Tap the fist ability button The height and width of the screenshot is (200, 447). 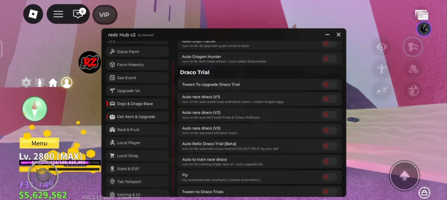(x=413, y=47)
